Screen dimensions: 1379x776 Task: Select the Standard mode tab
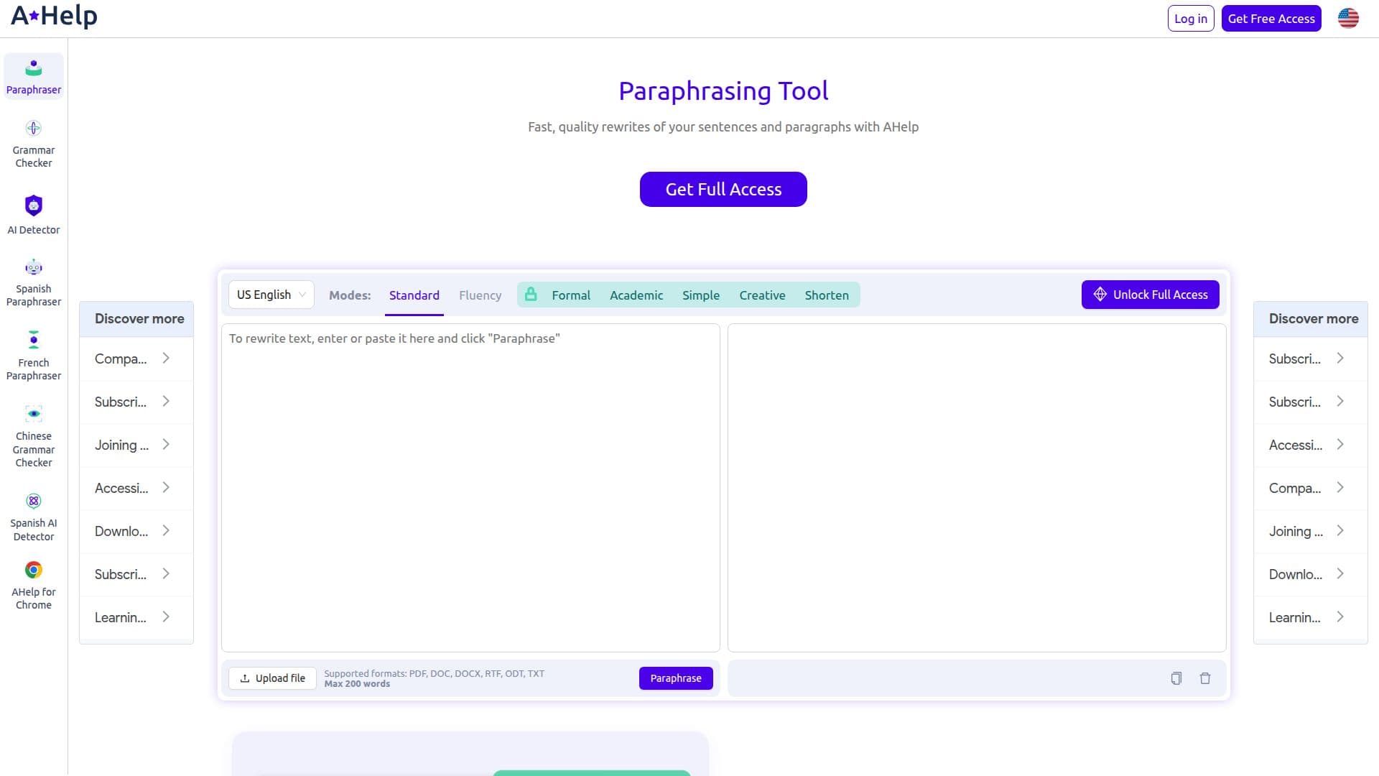click(x=414, y=295)
